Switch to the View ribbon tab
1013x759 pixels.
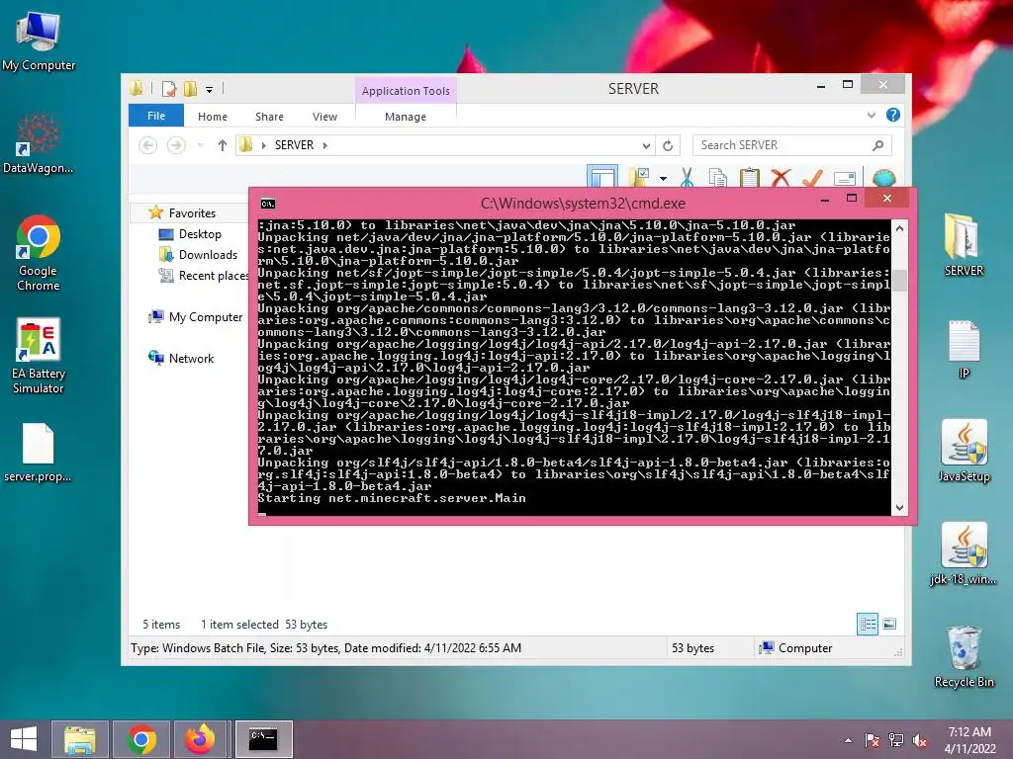(324, 117)
